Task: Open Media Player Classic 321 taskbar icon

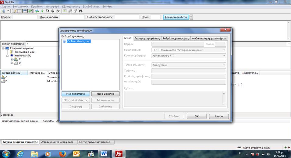Action: pos(90,154)
